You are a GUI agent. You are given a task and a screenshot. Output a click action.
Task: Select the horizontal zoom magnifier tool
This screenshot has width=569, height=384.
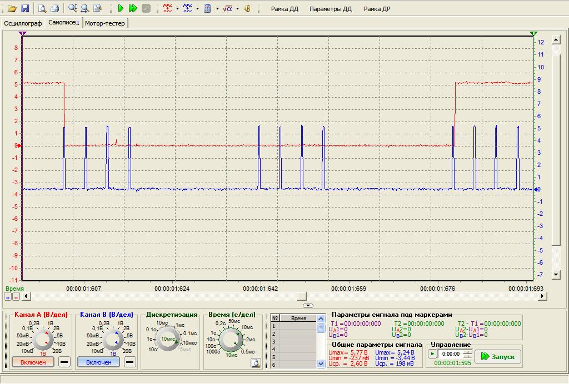(85, 8)
